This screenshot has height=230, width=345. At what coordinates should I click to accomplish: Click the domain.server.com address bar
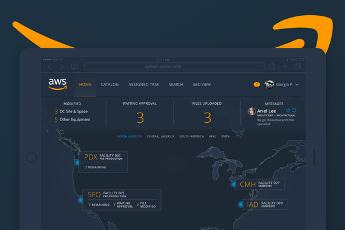click(x=174, y=67)
